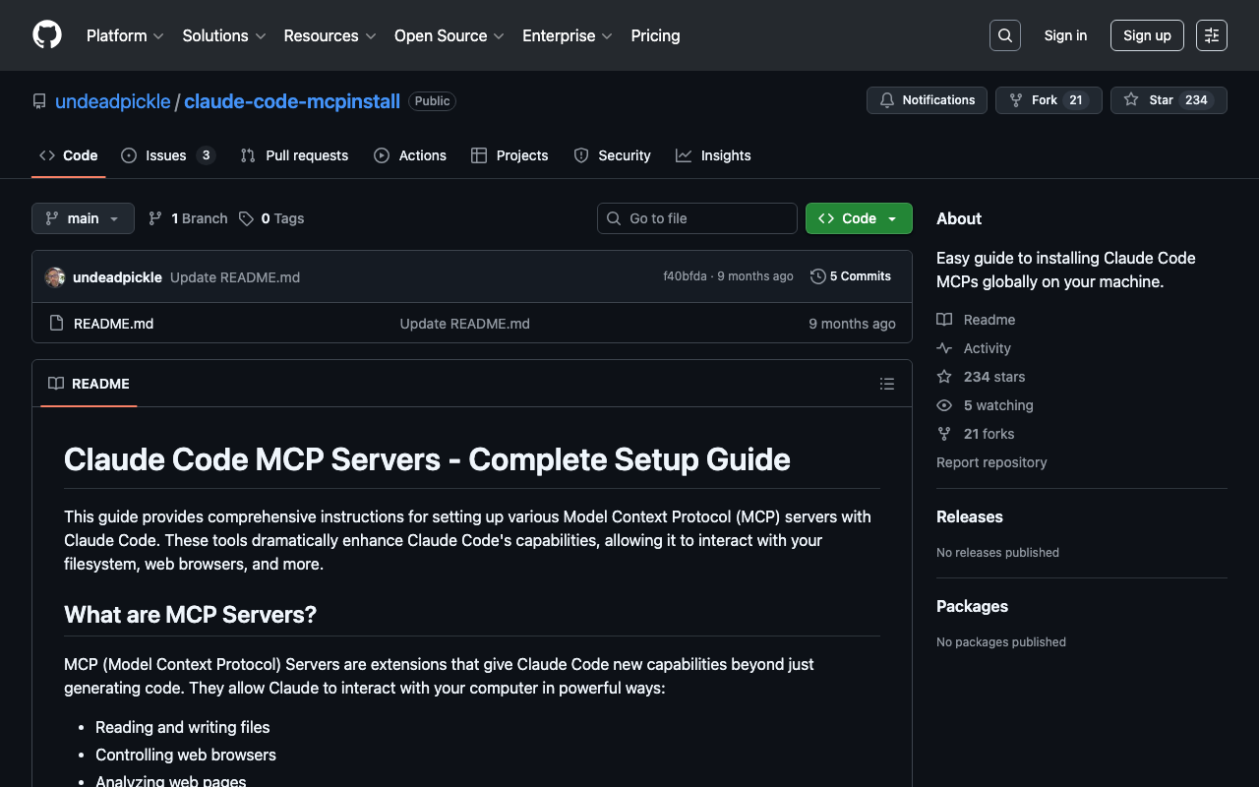Expand the Platform navigation menu
The height and width of the screenshot is (787, 1259).
125,35
